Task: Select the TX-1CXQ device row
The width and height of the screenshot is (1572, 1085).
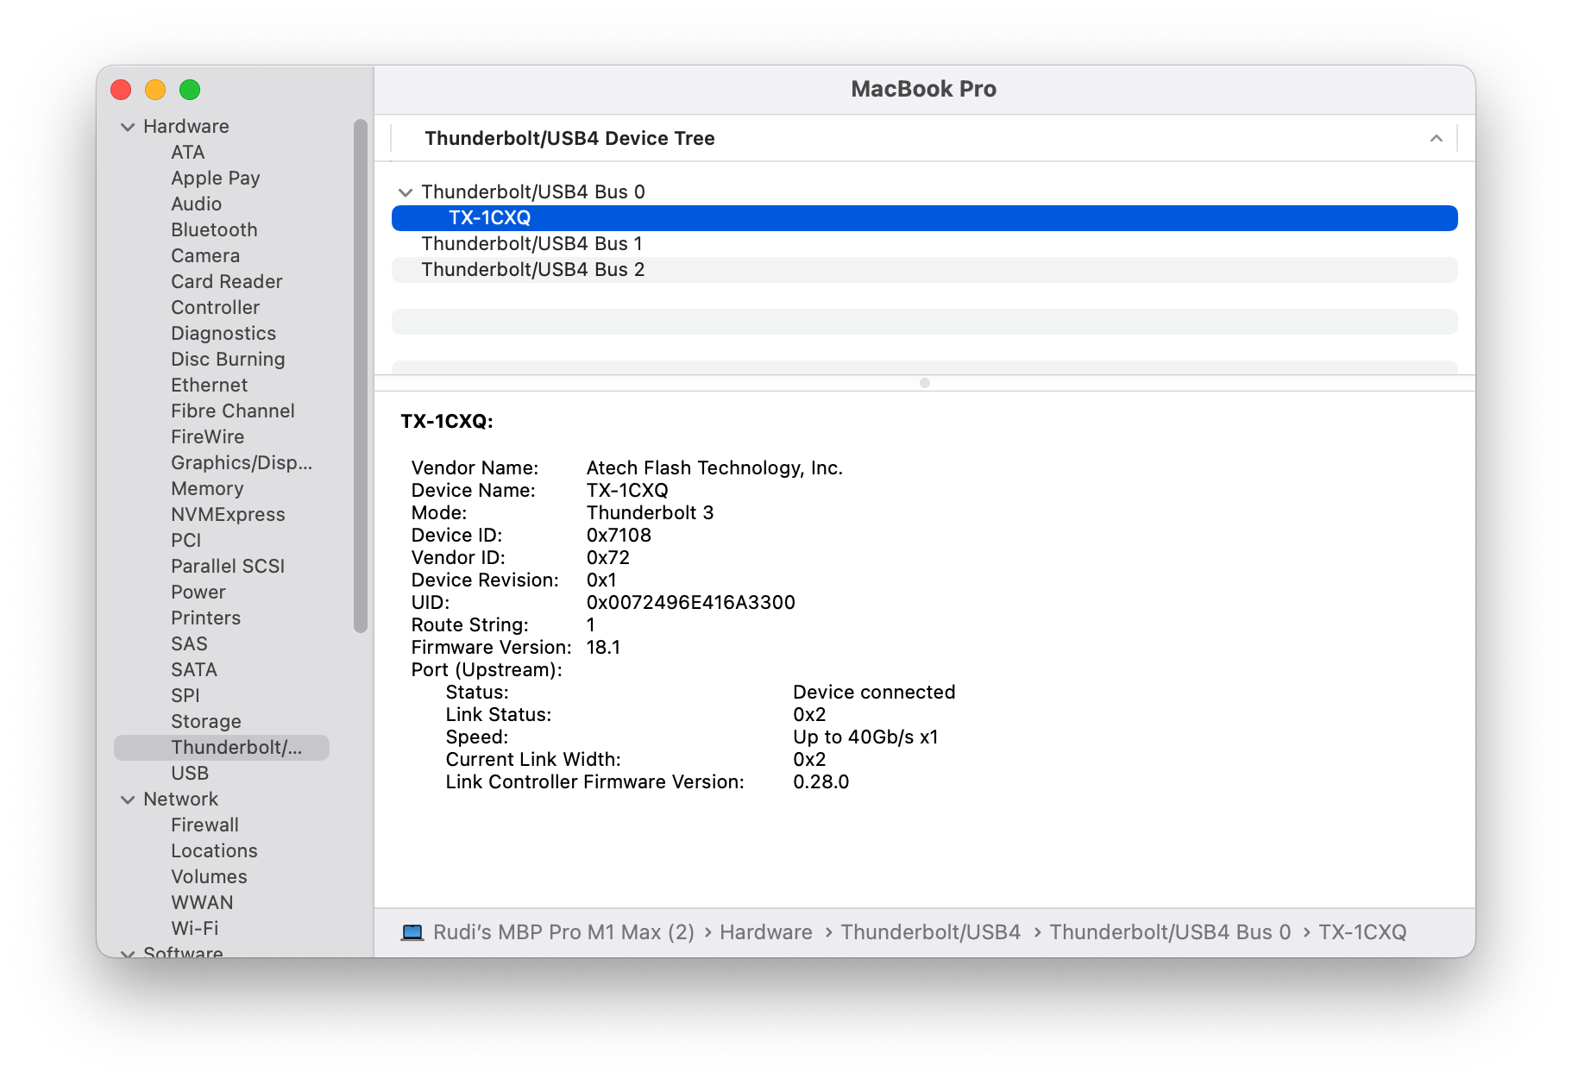Action: pyautogui.click(x=925, y=218)
